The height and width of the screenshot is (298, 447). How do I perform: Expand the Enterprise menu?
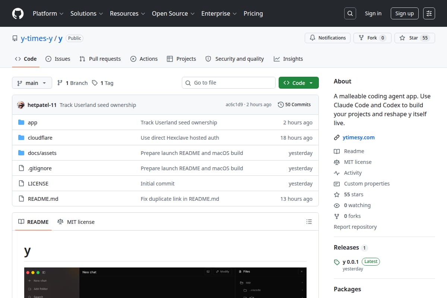tap(219, 13)
